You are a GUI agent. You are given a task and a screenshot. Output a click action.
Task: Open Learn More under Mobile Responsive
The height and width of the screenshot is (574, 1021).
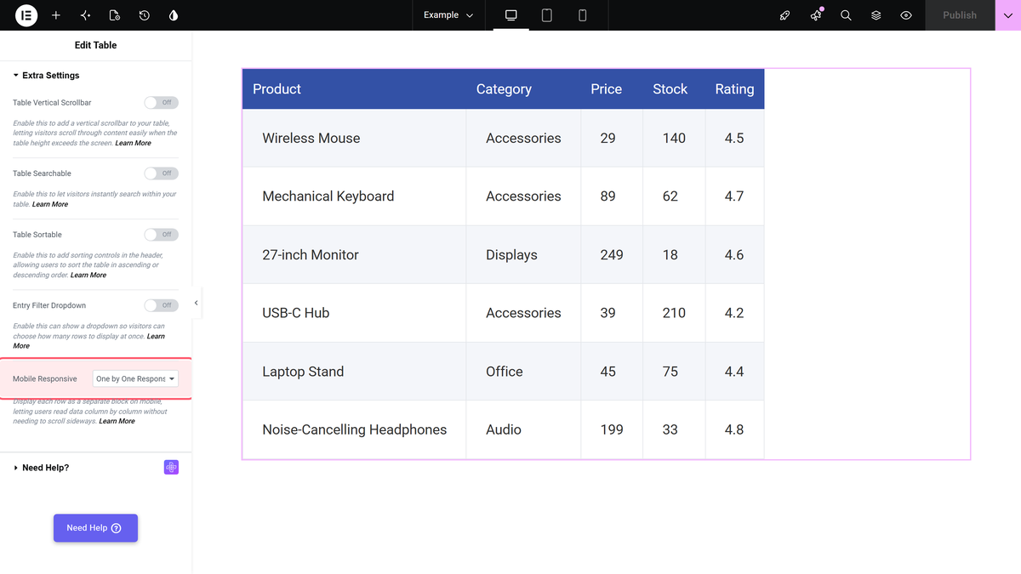(117, 421)
